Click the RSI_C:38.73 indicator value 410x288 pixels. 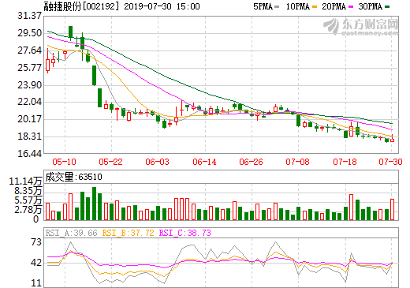[185, 233]
